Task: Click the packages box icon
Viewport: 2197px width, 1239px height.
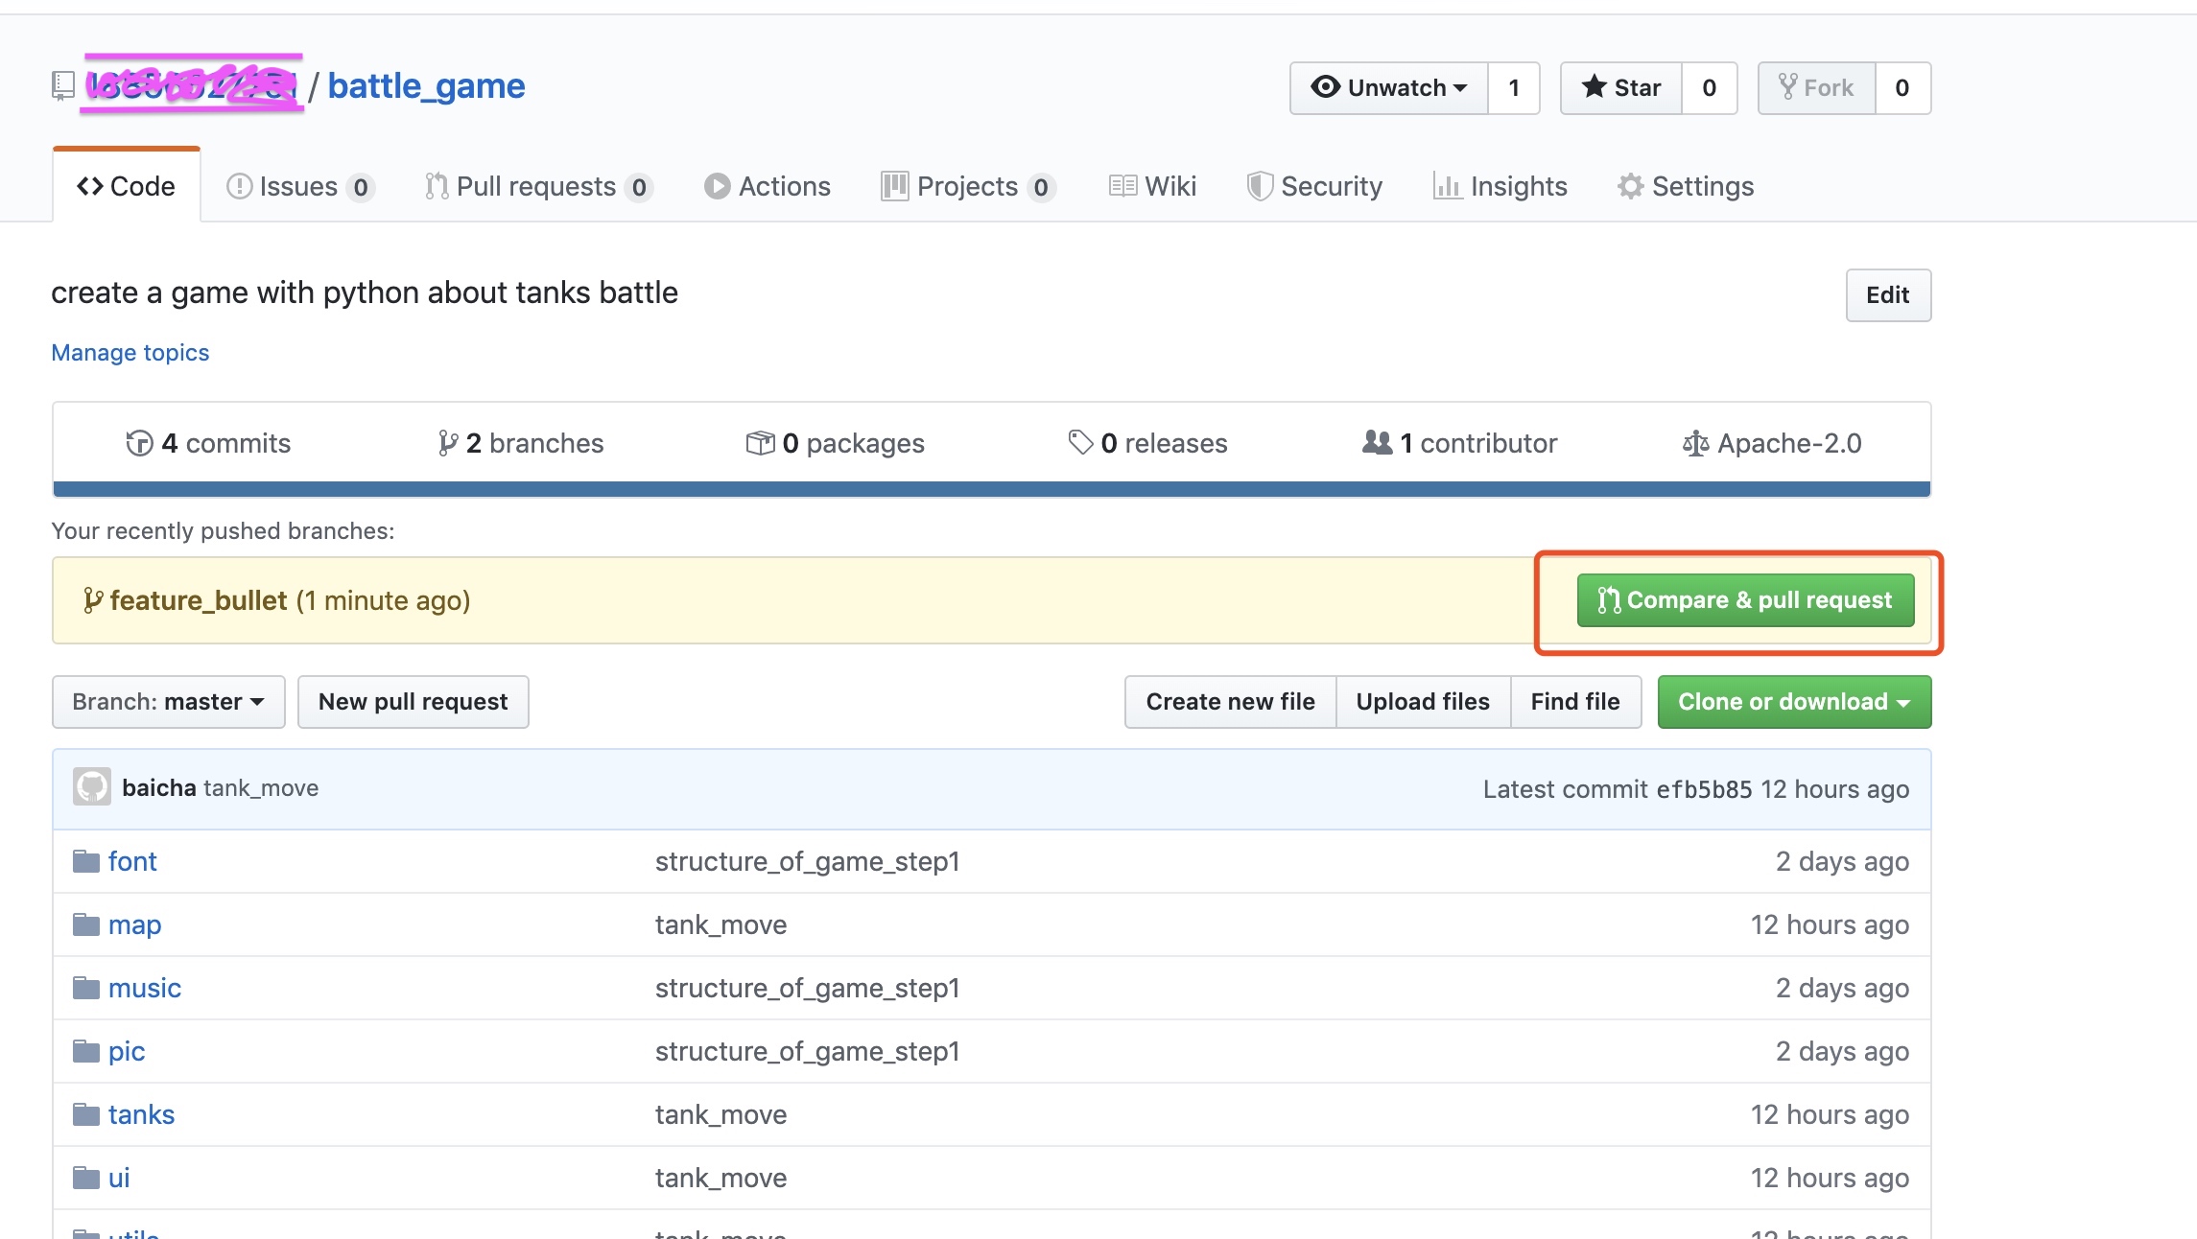Action: 760,443
